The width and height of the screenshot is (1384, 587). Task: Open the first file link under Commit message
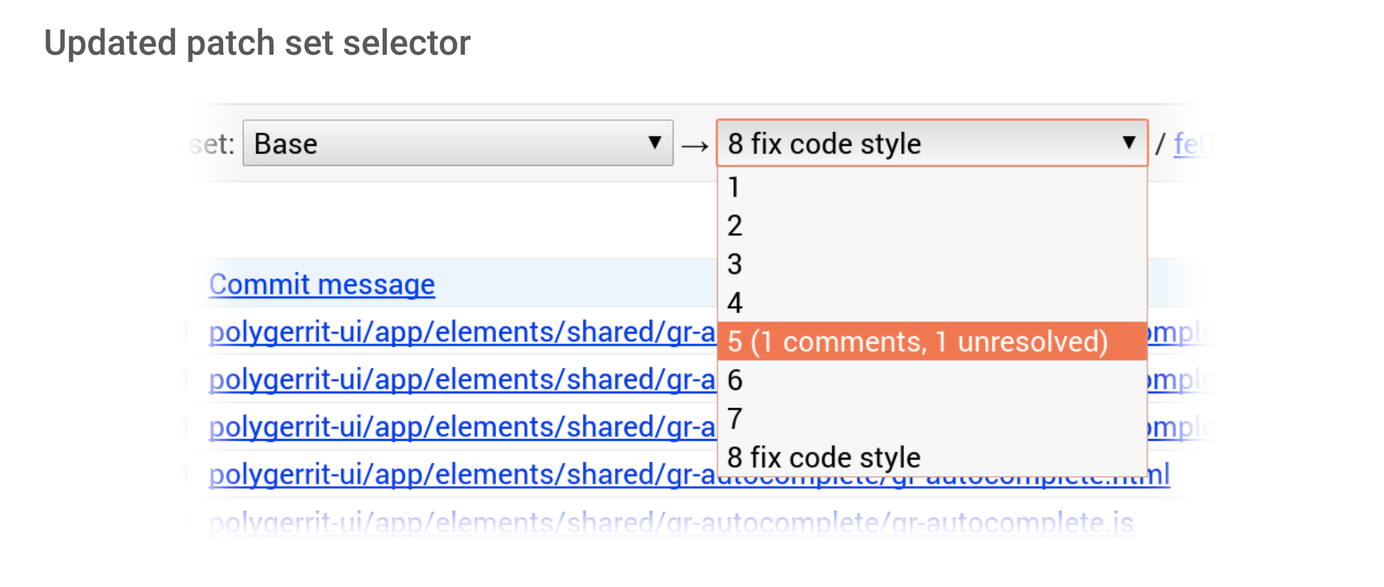coord(461,332)
